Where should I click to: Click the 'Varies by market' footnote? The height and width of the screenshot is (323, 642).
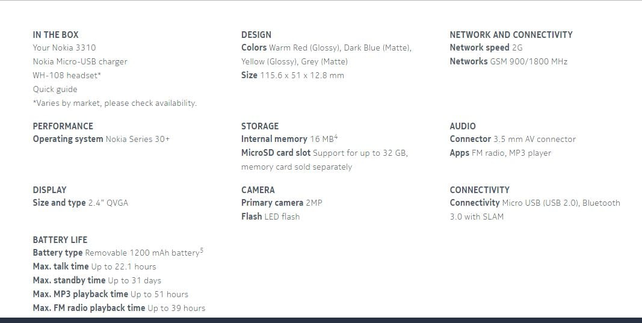(115, 103)
